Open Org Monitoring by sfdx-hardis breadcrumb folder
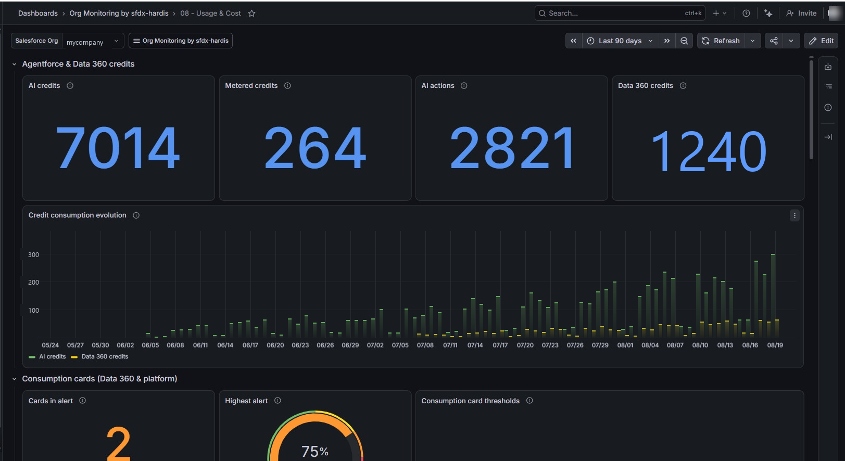This screenshot has height=461, width=845. click(119, 14)
